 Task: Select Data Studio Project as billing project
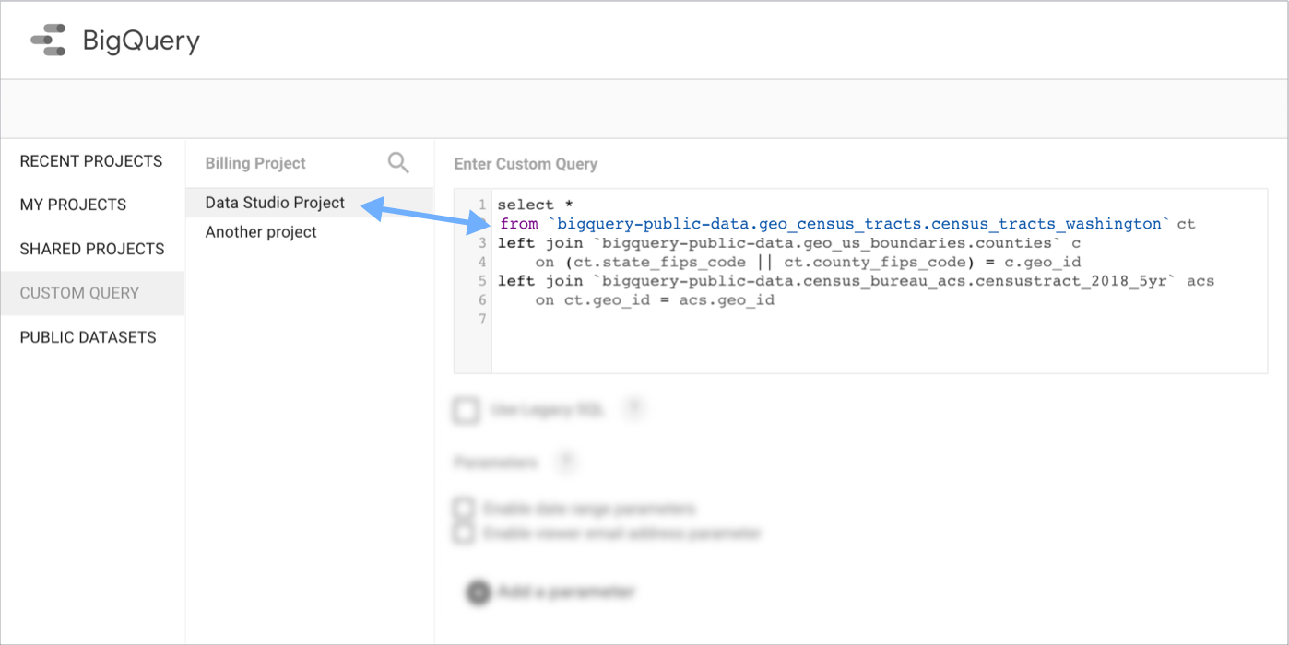[x=274, y=202]
